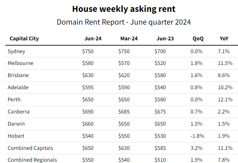The image size is (238, 163).
Task: Click Combined Capitals' 3.2% QoQ value
Action: point(196,148)
